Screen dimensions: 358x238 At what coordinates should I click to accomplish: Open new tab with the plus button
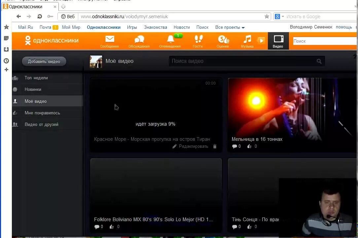tap(63, 7)
